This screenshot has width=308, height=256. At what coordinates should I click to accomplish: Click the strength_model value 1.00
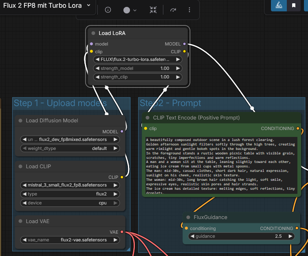(165, 68)
